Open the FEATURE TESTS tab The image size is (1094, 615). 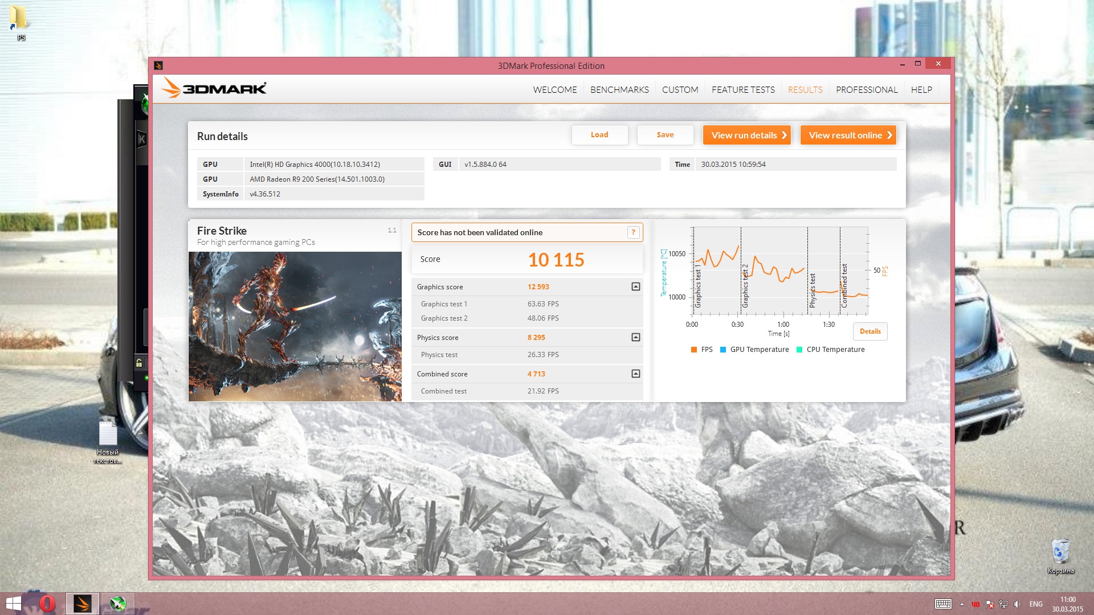pos(743,90)
